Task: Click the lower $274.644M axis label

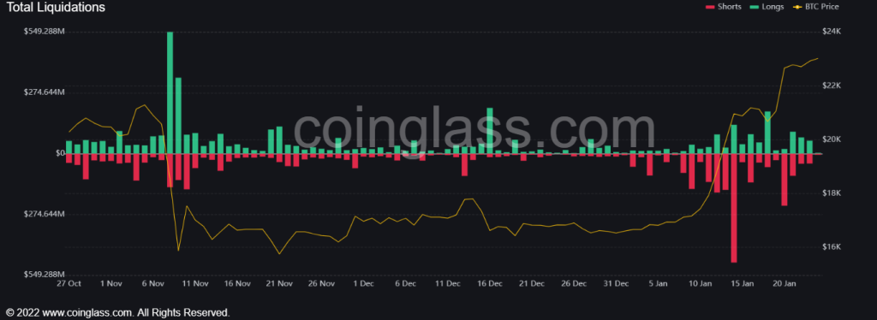Action: point(44,214)
